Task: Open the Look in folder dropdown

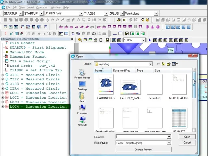Action: coord(150,64)
